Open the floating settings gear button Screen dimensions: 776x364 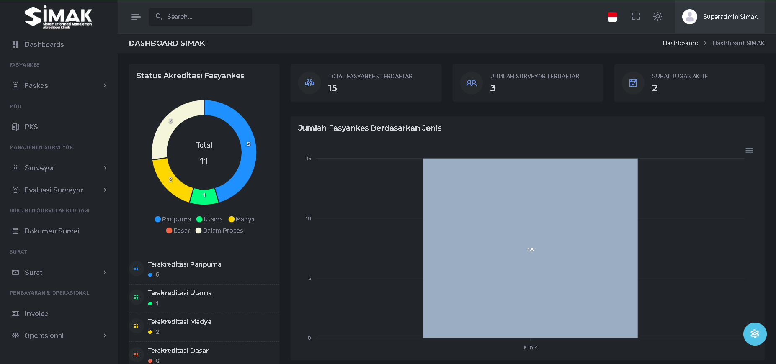(x=755, y=334)
